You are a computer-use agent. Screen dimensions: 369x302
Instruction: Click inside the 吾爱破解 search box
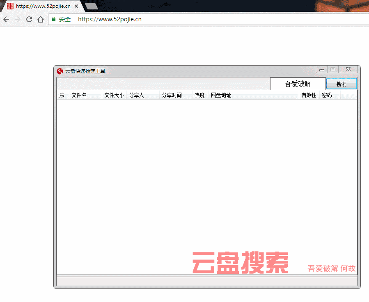(x=298, y=83)
